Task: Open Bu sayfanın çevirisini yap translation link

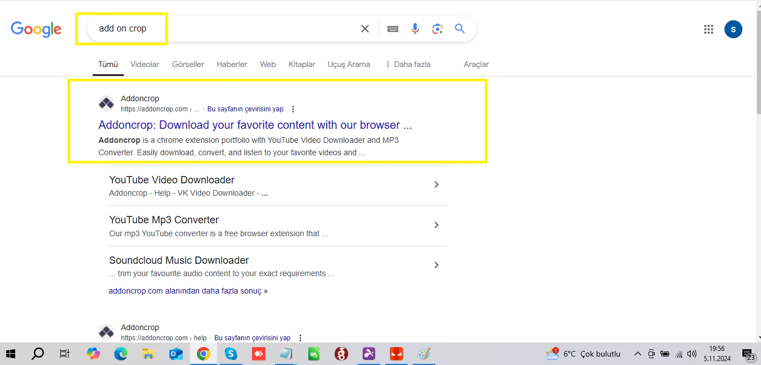Action: tap(245, 109)
